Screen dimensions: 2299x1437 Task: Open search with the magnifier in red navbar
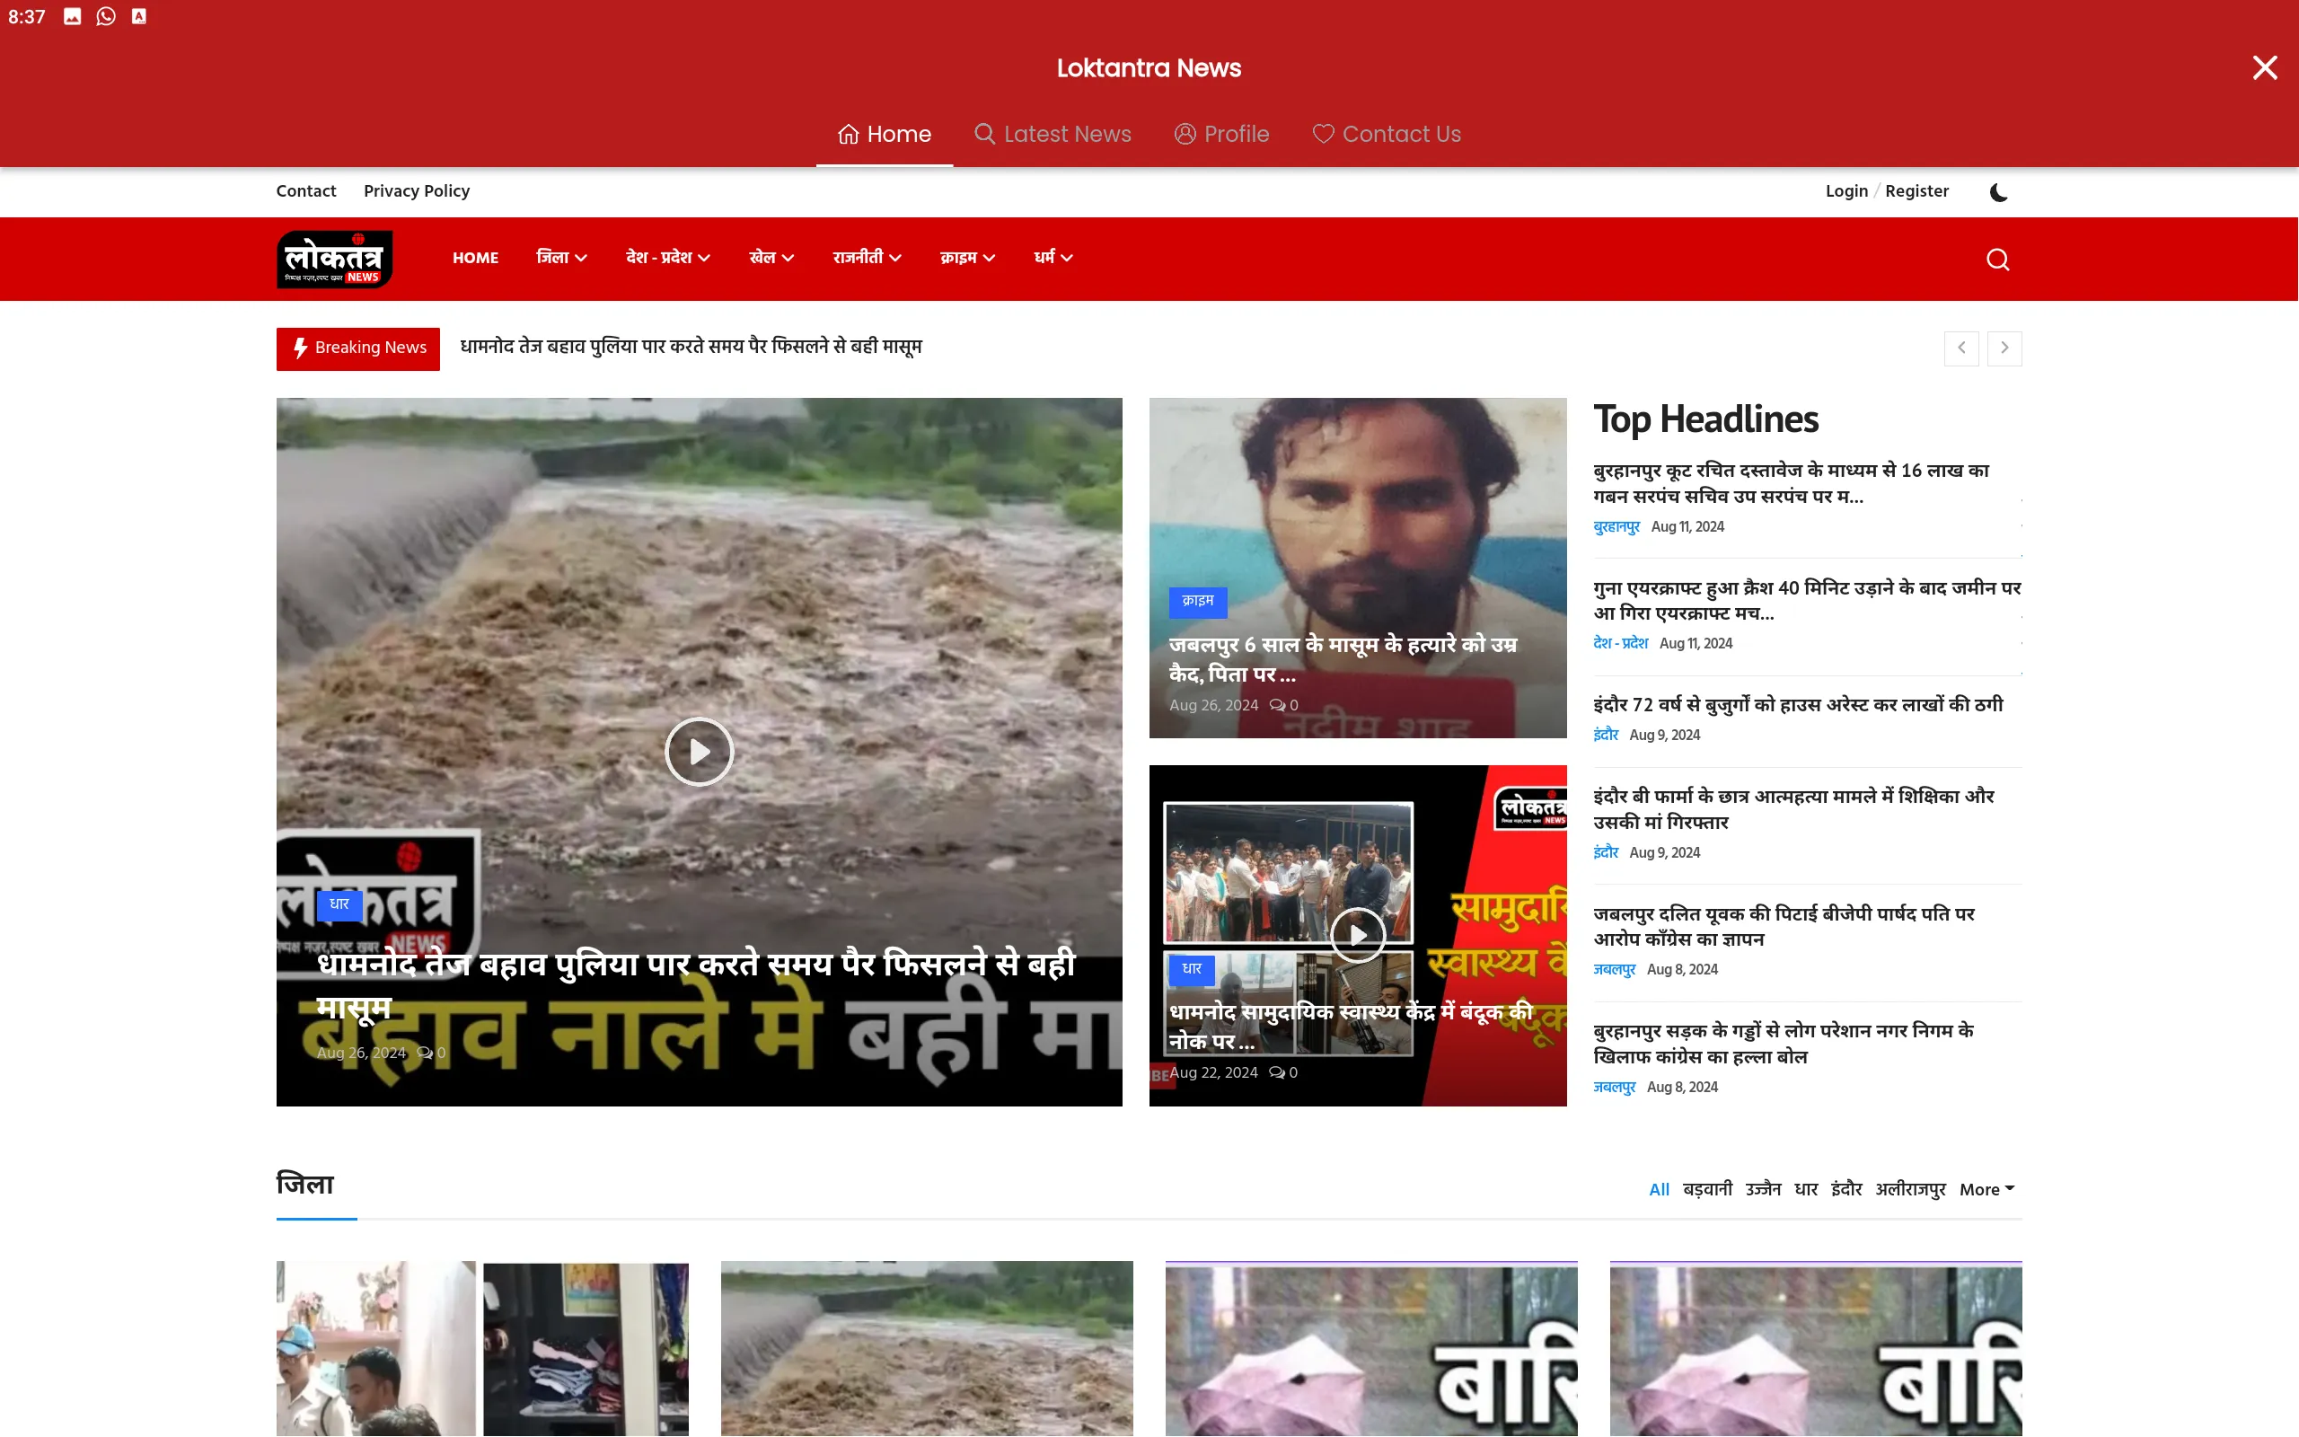1997,260
